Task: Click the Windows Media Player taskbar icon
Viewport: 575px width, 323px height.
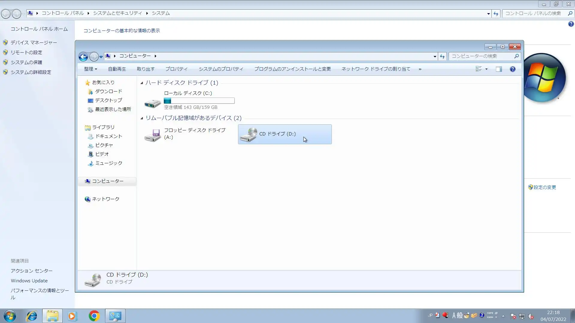Action: tap(72, 316)
